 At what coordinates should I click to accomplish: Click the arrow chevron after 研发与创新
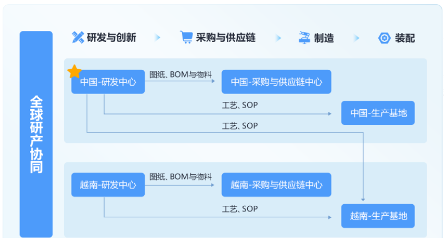click(157, 38)
